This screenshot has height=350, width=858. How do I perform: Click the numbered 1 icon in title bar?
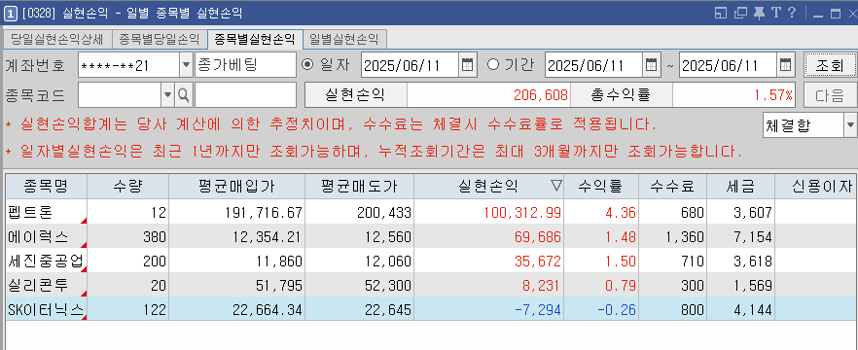[x=11, y=14]
